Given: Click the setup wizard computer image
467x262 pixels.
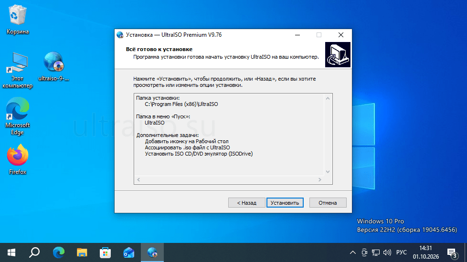Looking at the screenshot, I should click(338, 54).
